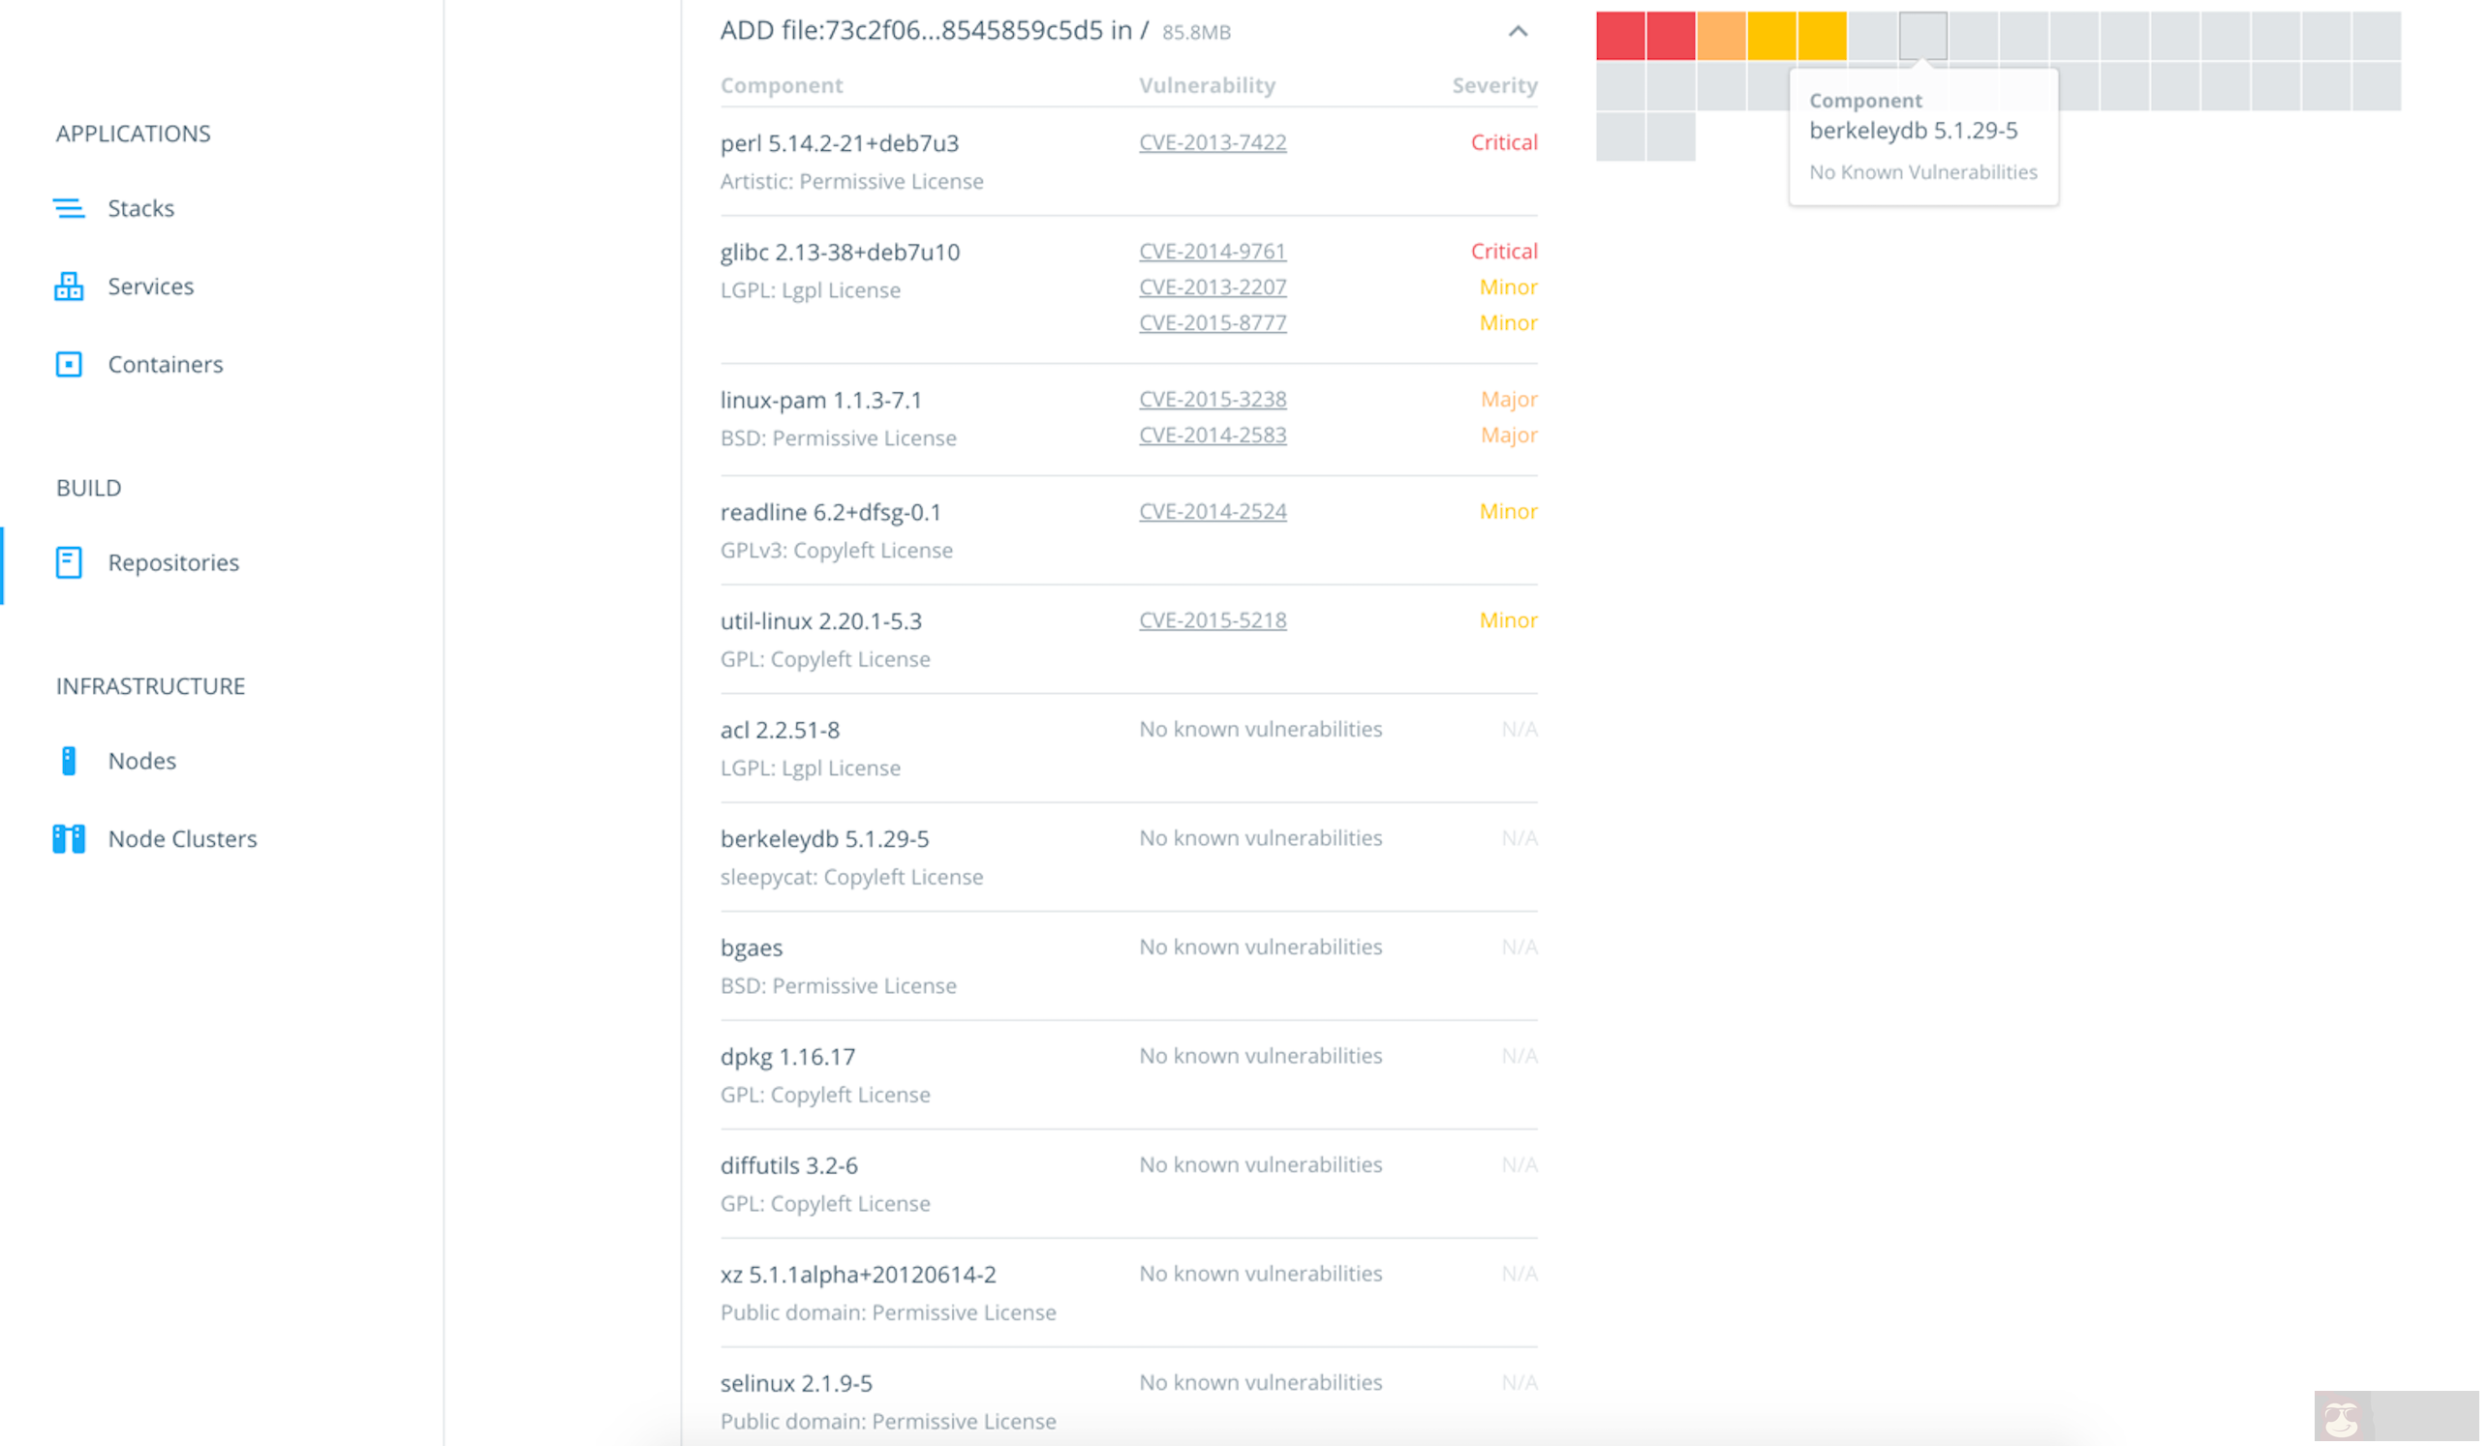This screenshot has width=2489, height=1446.
Task: Open the CVE-2014-9761 vulnerability for glibc
Action: 1213,251
